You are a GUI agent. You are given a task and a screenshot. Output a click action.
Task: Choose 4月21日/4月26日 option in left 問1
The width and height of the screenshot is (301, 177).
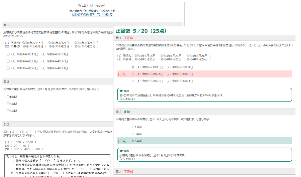[8, 61]
